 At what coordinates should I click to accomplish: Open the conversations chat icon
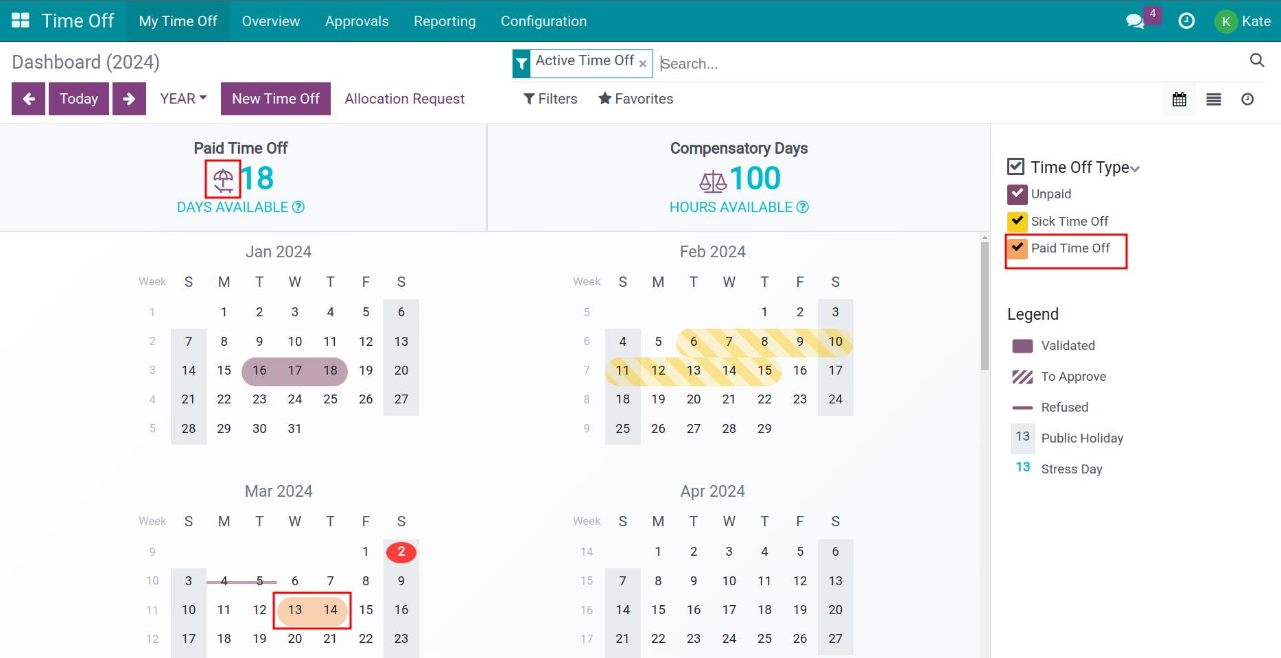[1135, 21]
